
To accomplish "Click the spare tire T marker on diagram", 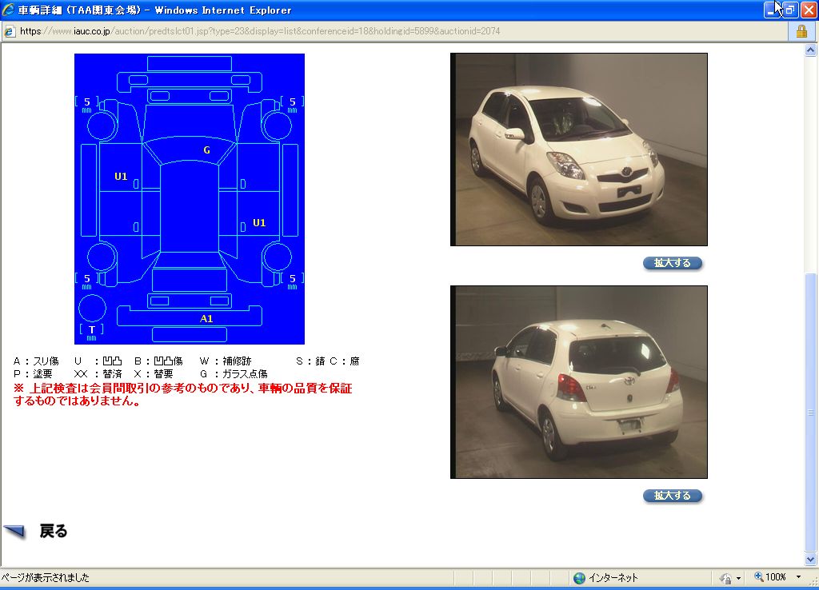I will pyautogui.click(x=92, y=329).
